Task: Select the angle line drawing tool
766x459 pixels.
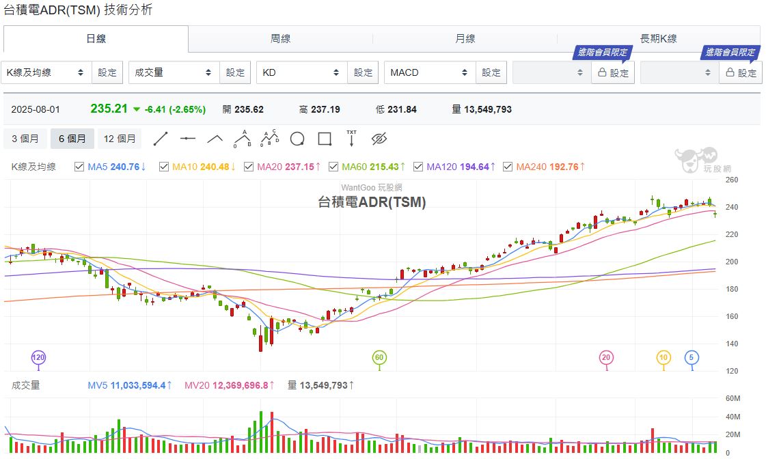Action: pyautogui.click(x=215, y=139)
